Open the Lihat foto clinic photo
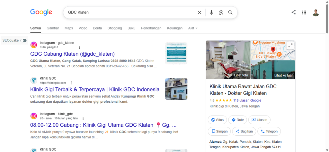Screen dimensions: 329x152 (228, 60)
